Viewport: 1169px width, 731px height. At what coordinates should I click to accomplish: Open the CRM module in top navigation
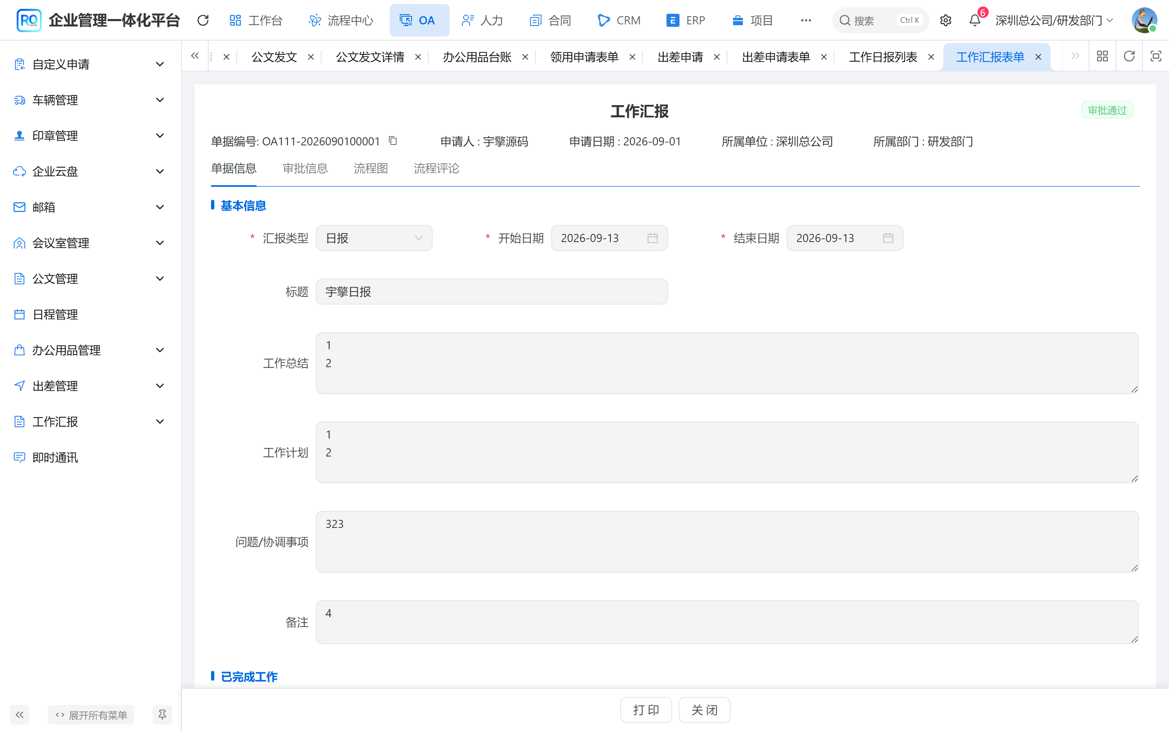pos(619,20)
